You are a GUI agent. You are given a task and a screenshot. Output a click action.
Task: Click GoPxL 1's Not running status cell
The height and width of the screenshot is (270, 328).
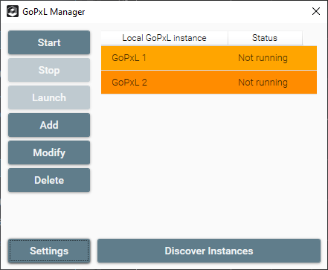point(263,58)
